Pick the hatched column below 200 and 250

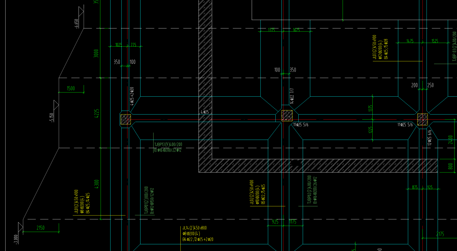pyautogui.click(x=423, y=119)
